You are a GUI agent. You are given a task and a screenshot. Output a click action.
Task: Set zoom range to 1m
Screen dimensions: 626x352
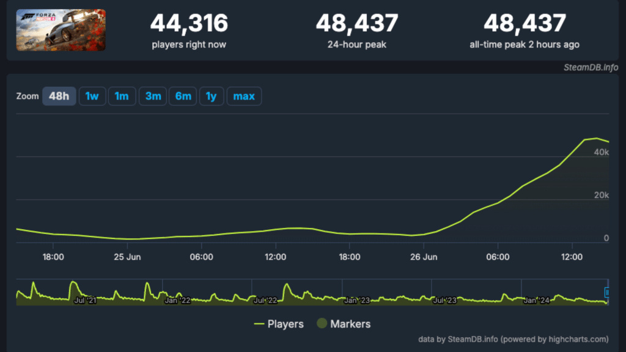coord(122,96)
